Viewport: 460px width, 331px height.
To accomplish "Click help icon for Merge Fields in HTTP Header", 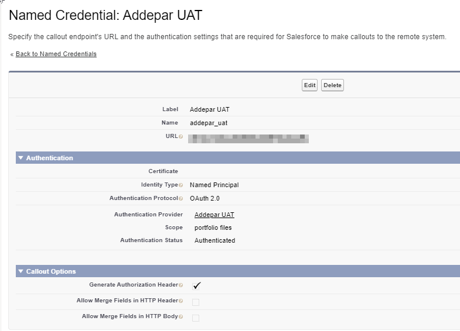I will [180, 301].
